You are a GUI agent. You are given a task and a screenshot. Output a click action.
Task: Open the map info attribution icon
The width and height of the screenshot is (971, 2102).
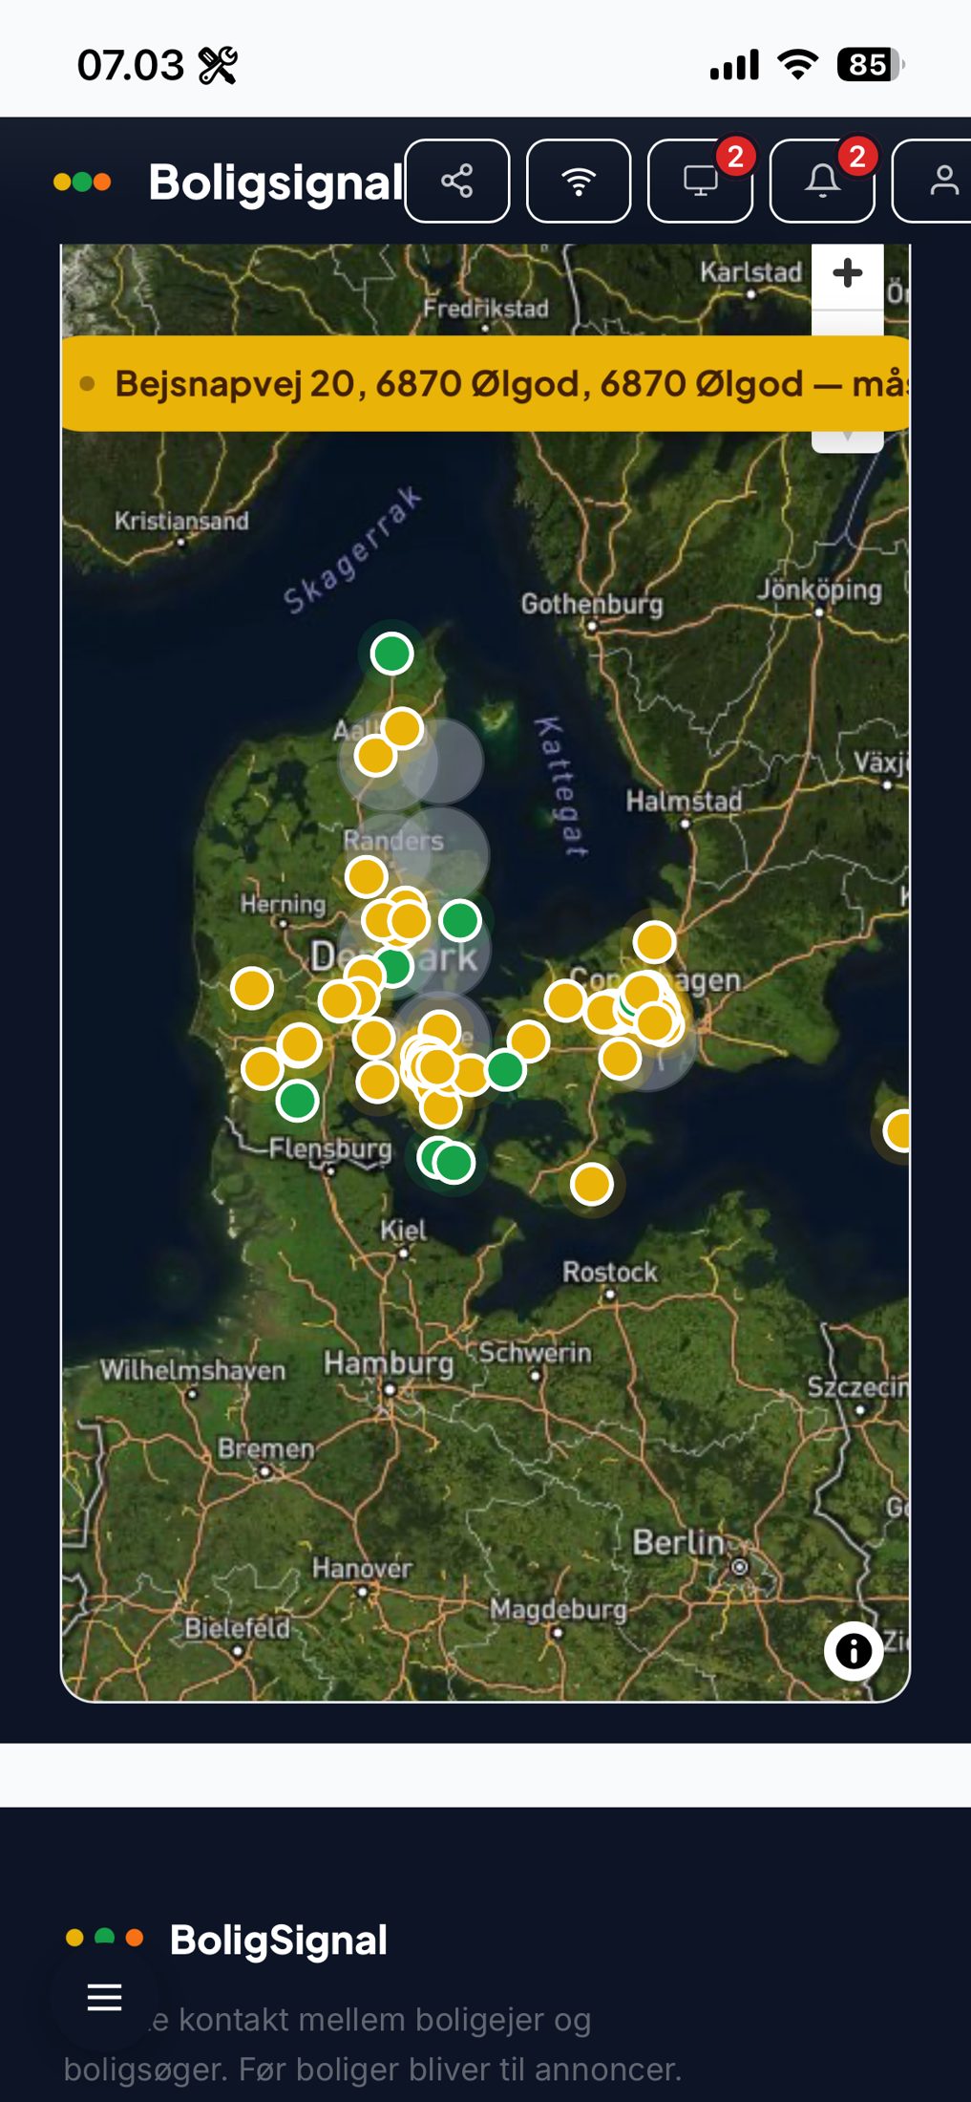(x=854, y=1650)
